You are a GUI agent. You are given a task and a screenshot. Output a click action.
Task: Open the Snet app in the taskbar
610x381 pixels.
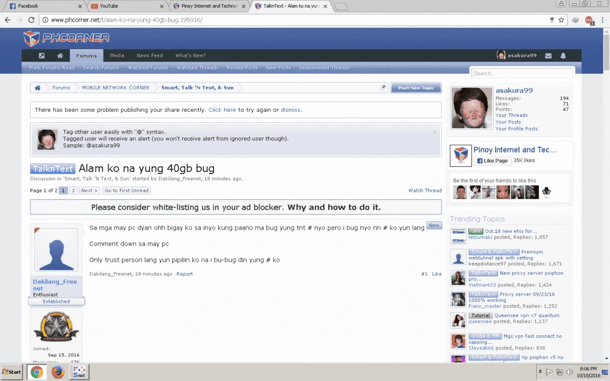79,372
